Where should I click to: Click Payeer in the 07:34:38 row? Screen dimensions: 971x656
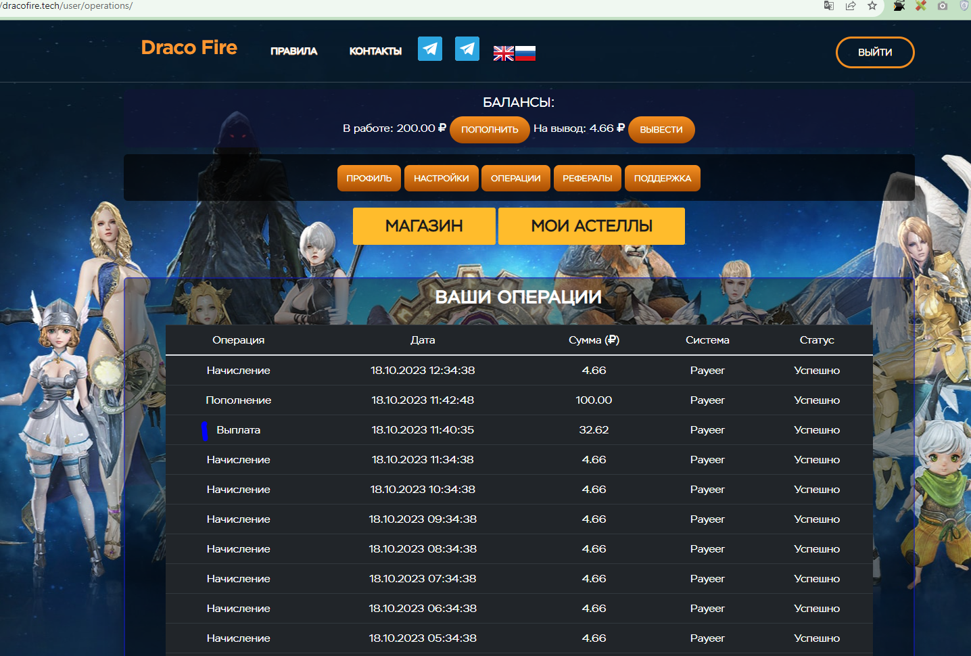coord(707,579)
